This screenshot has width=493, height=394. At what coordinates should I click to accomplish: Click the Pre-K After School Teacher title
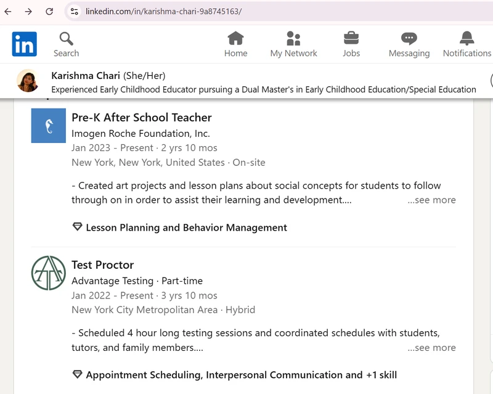(x=141, y=117)
